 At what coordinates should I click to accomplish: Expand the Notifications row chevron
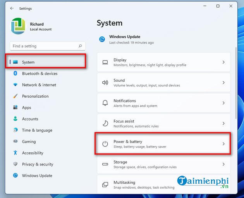click(223, 103)
